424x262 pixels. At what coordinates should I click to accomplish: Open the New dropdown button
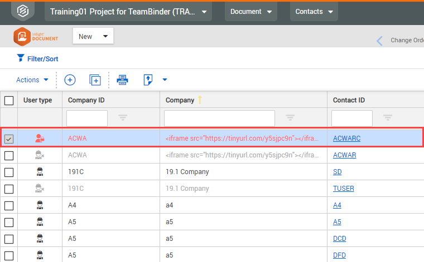[x=93, y=36]
